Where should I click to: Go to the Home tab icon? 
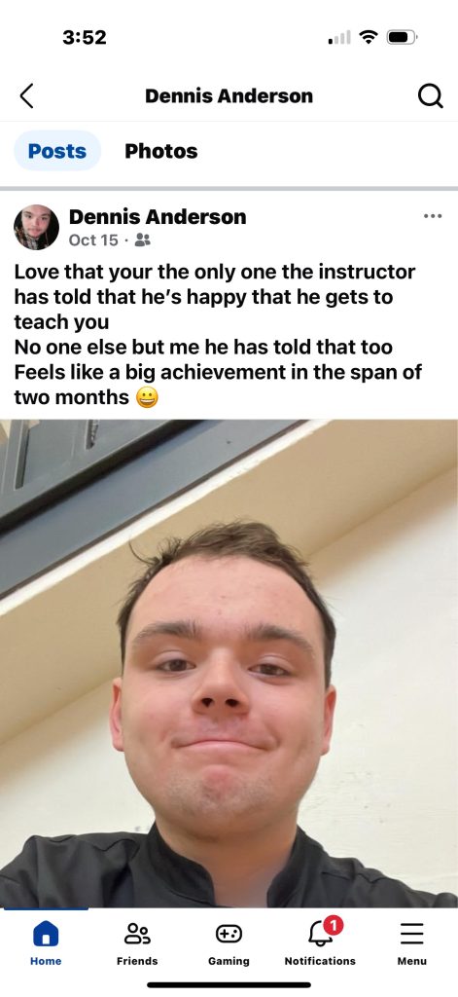[x=46, y=934]
